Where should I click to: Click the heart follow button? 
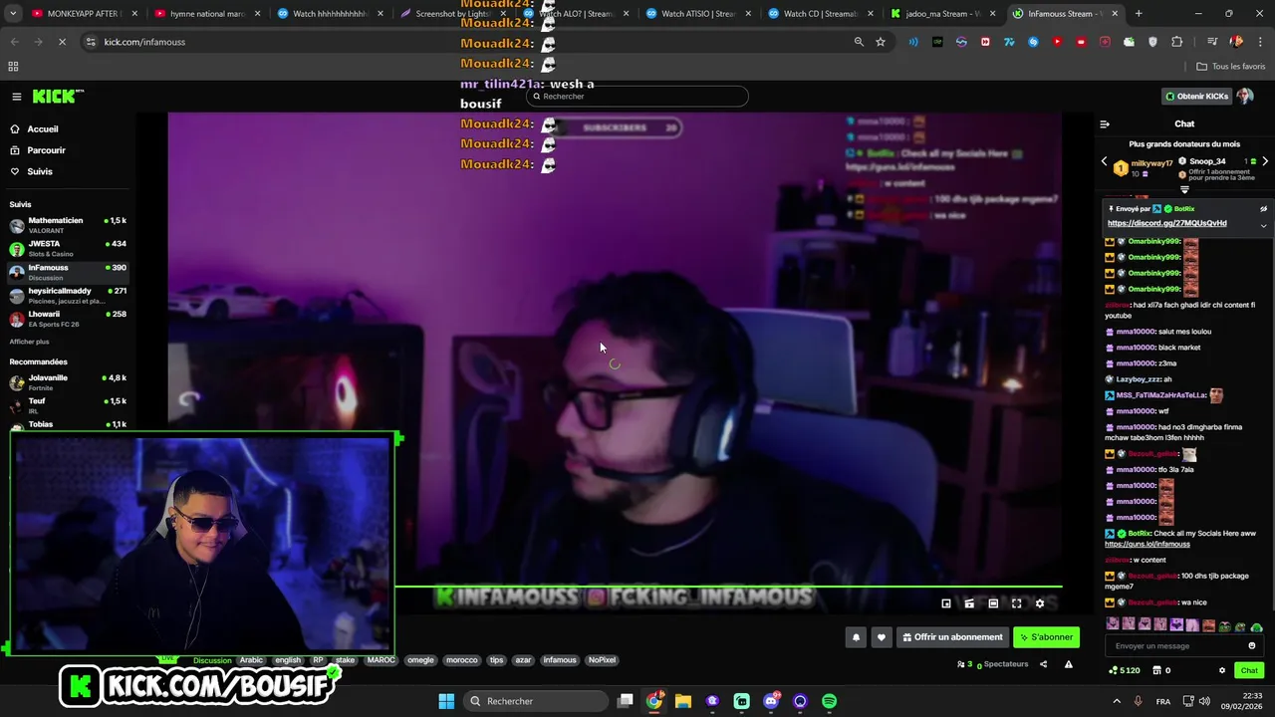tap(881, 637)
